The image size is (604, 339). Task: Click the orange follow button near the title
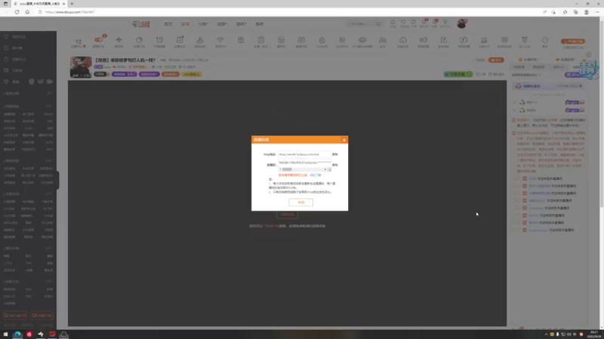(496, 60)
